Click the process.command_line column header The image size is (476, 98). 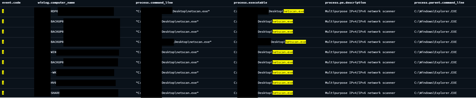(154, 3)
